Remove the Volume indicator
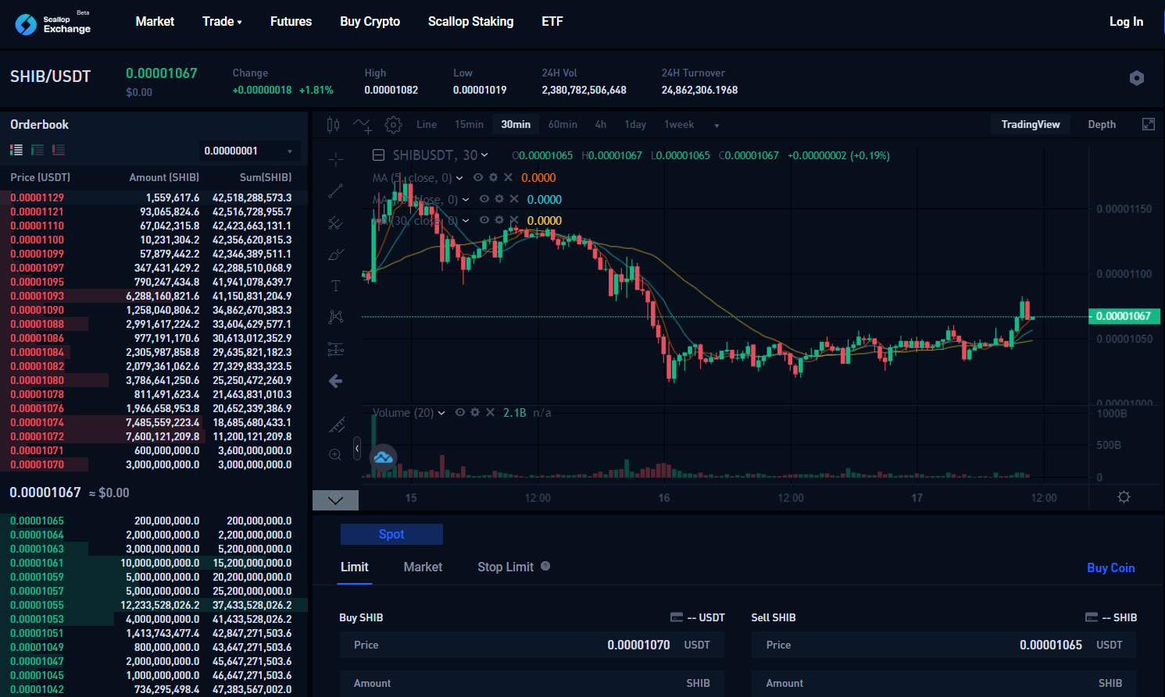1165x697 pixels. pos(490,412)
